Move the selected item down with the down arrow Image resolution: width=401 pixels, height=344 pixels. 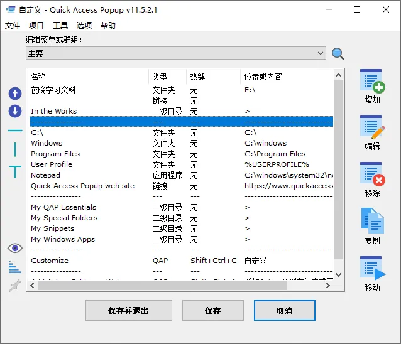click(x=15, y=111)
